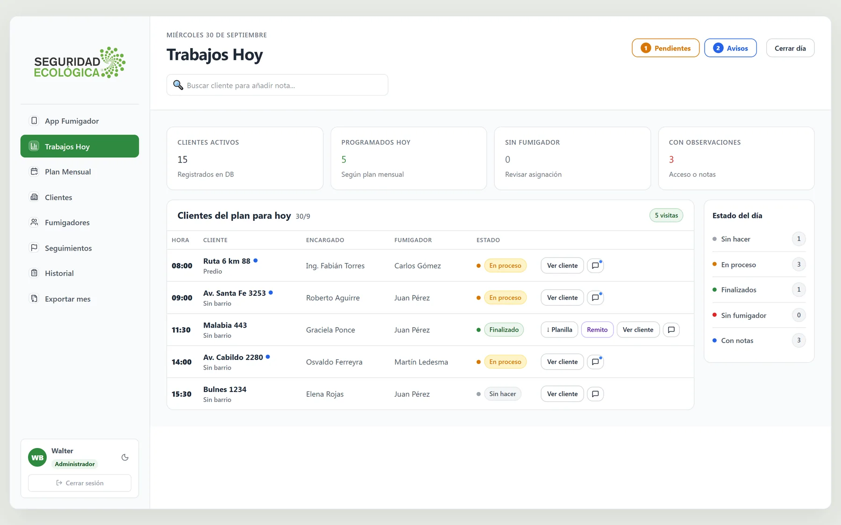View client for Ruta 6 km 88

click(x=562, y=266)
